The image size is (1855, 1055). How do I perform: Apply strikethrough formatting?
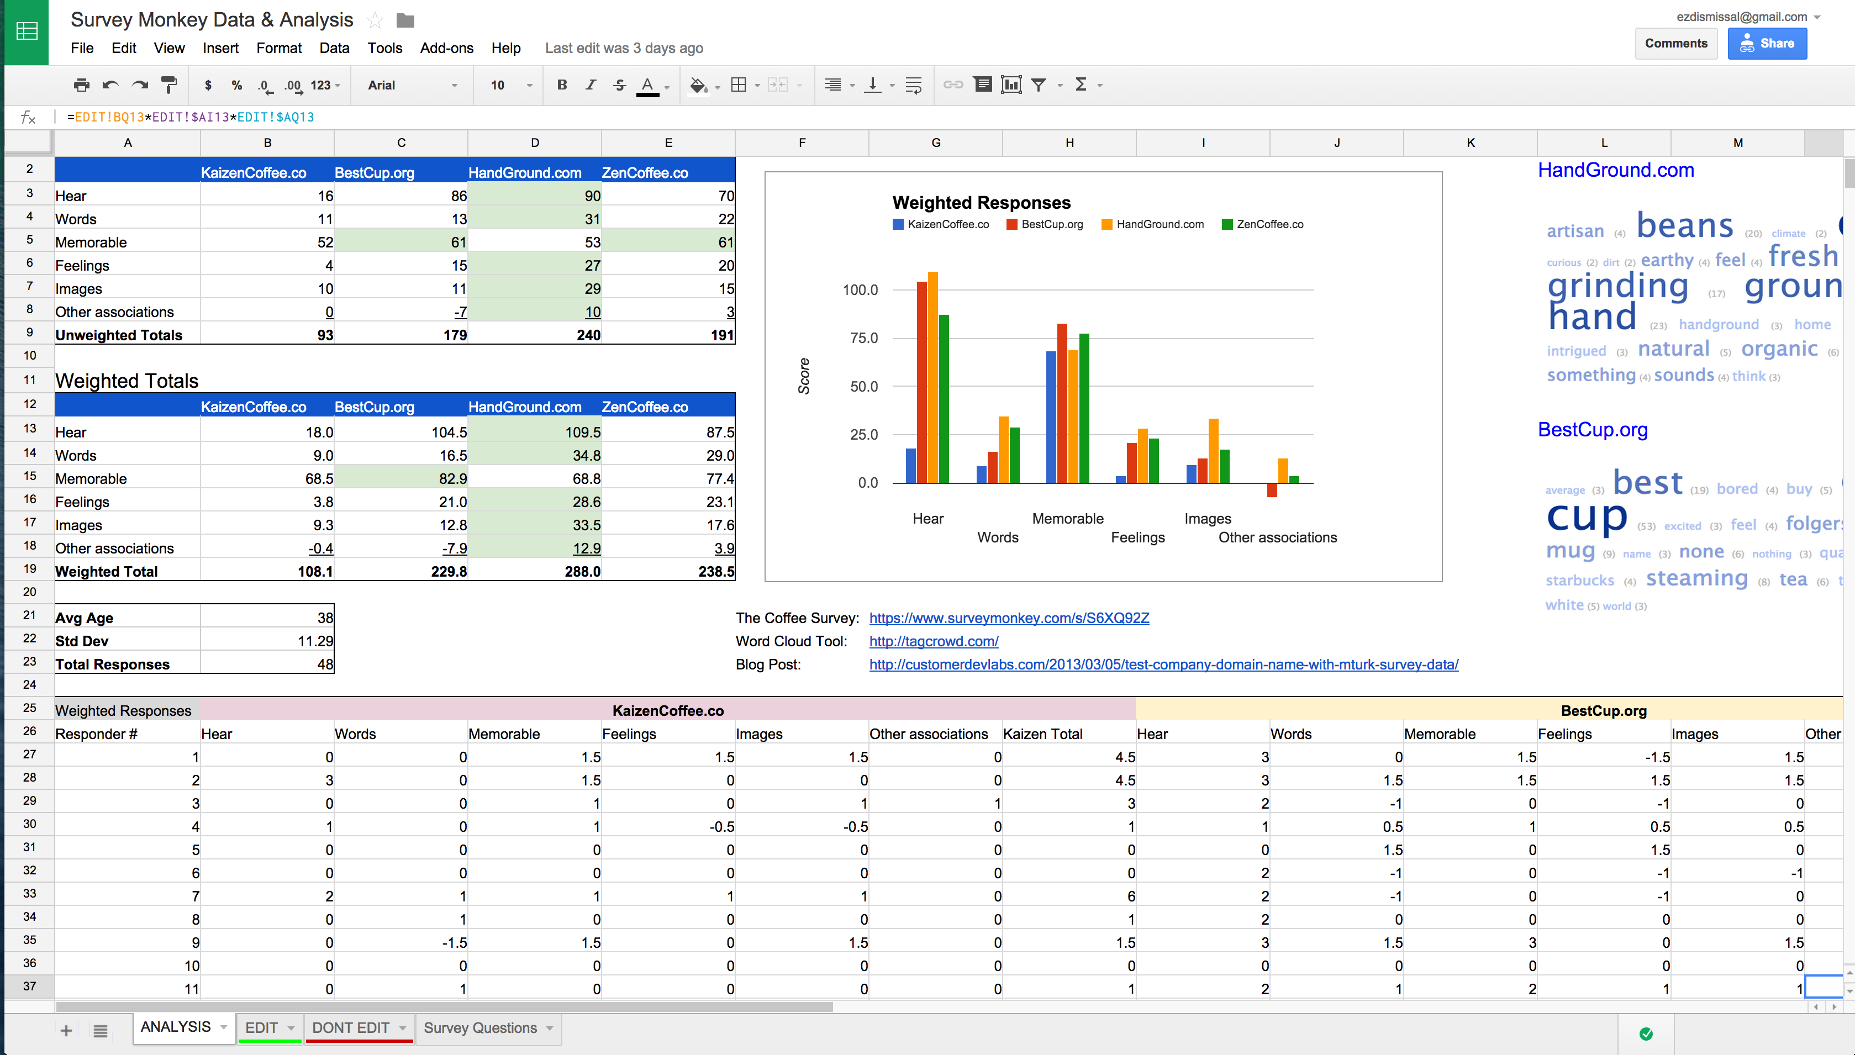tap(620, 86)
